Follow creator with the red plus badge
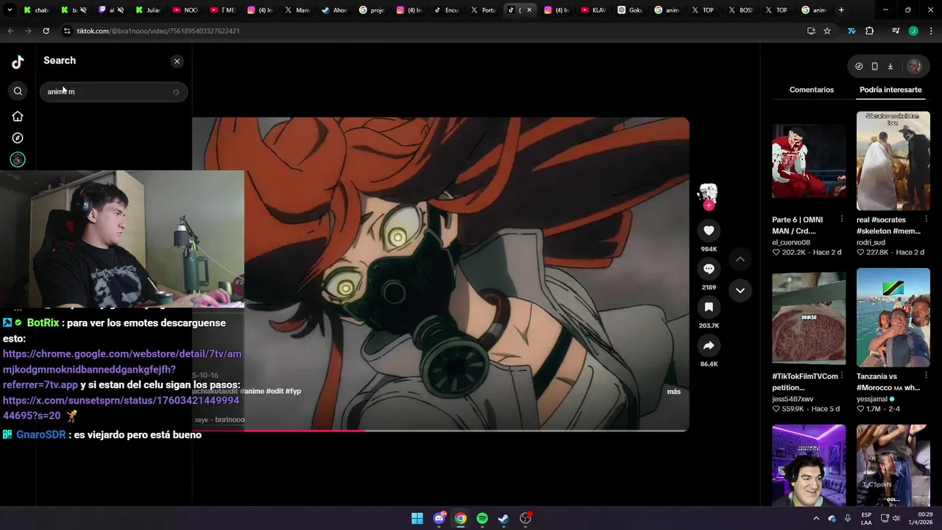 click(x=709, y=205)
